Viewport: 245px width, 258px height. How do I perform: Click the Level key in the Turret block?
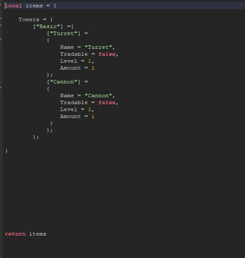69,61
